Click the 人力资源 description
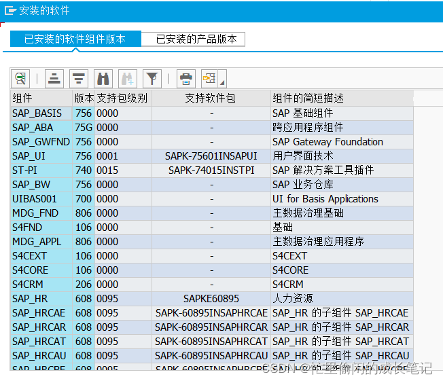 [342, 299]
